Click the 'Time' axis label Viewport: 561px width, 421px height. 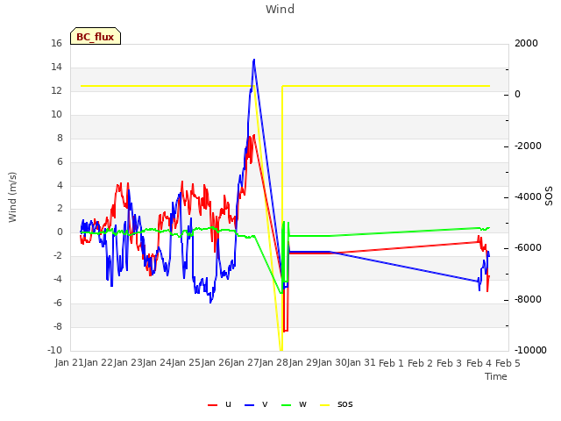click(496, 376)
